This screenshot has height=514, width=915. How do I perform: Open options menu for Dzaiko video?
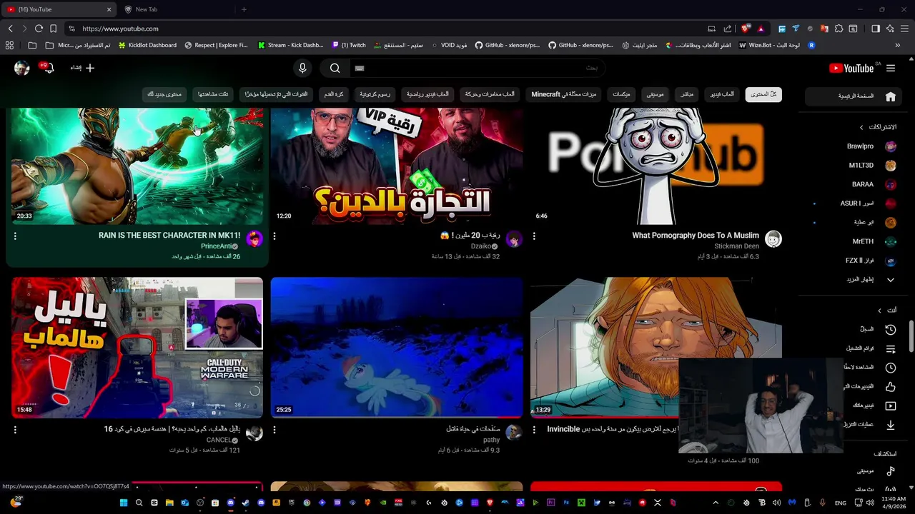click(274, 236)
